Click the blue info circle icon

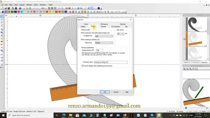(99, 8)
